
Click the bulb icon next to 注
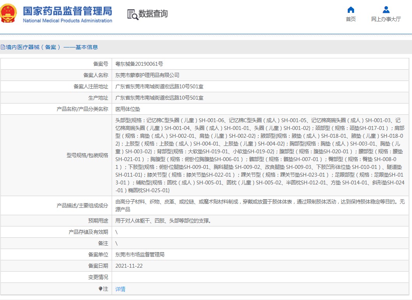click(100, 289)
